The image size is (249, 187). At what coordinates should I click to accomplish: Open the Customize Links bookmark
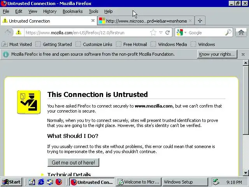94,44
